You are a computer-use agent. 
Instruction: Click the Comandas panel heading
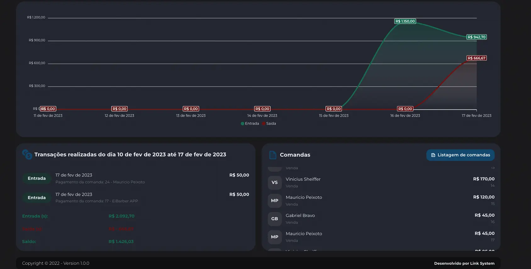point(295,155)
